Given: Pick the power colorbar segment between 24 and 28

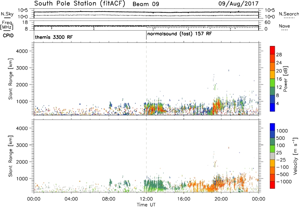Looking at the screenshot, I should pyautogui.click(x=272, y=58).
